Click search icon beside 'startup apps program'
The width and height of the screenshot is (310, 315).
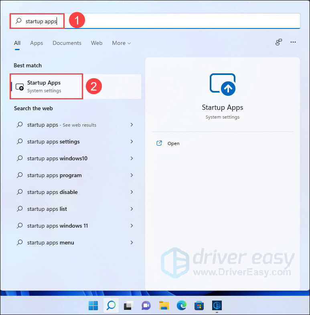[x=20, y=175]
